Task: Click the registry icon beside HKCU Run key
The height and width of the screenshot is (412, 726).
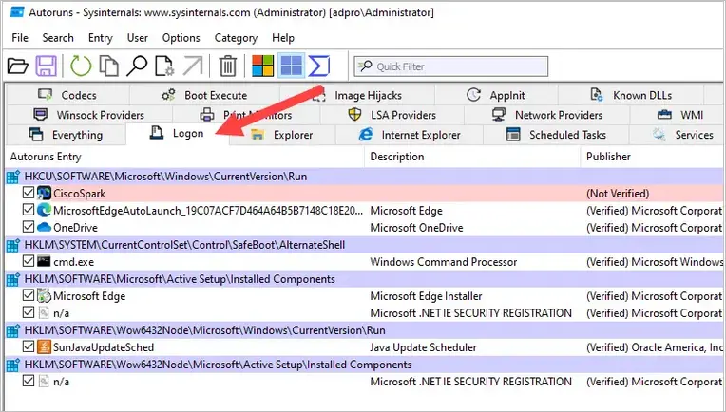Action: tap(13, 177)
